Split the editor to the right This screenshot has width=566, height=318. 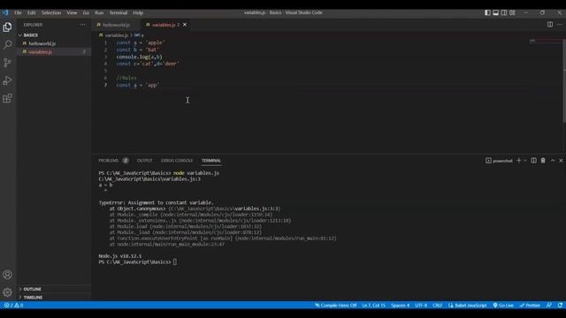pos(550,25)
